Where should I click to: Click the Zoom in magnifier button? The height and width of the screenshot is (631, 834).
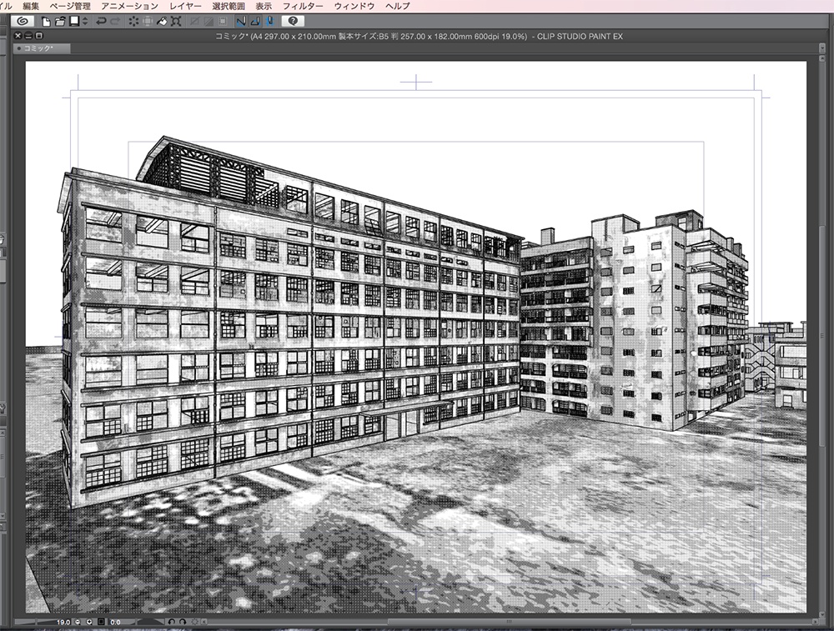click(89, 622)
